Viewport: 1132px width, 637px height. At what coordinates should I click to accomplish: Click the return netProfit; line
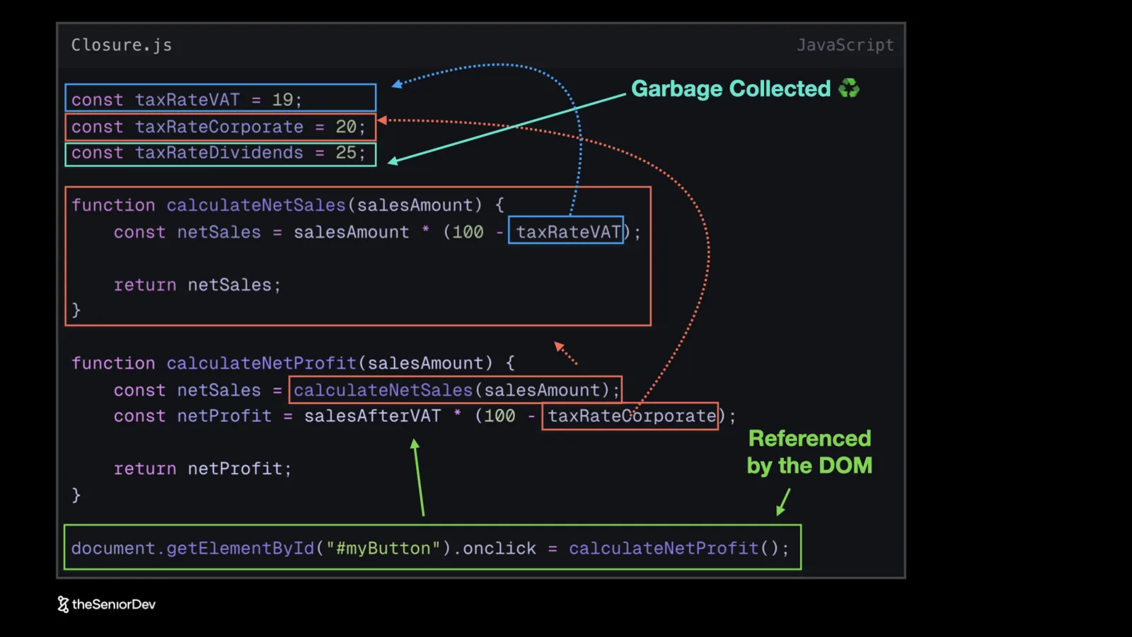click(x=202, y=469)
